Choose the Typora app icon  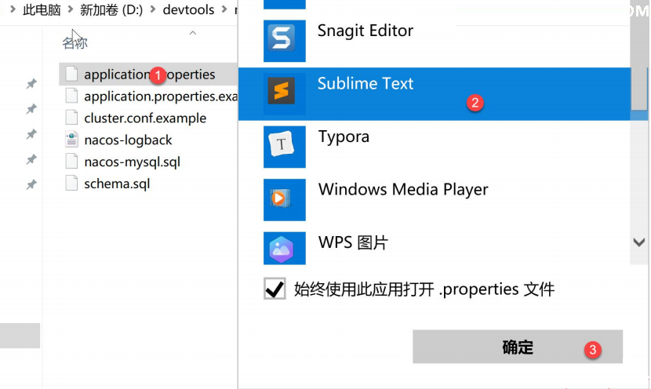[x=285, y=147]
